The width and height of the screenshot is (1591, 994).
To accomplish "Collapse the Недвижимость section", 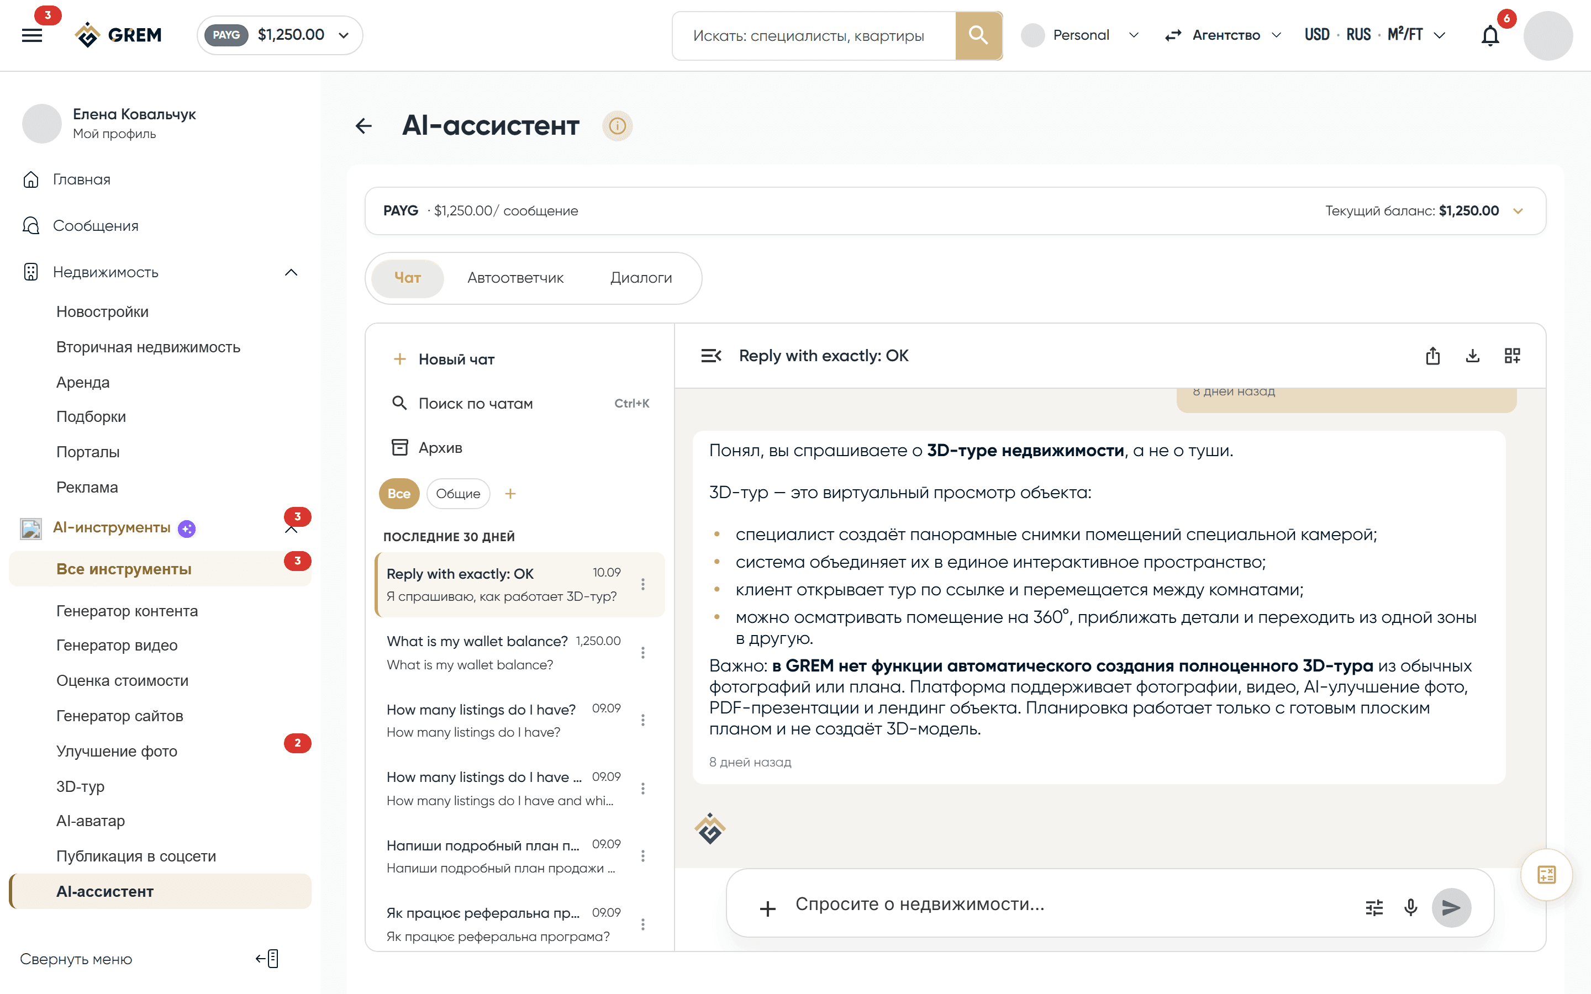I will point(291,272).
